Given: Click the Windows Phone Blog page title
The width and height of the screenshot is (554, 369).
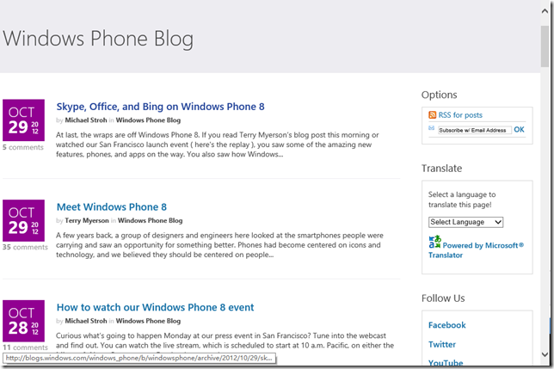Looking at the screenshot, I should tap(98, 40).
